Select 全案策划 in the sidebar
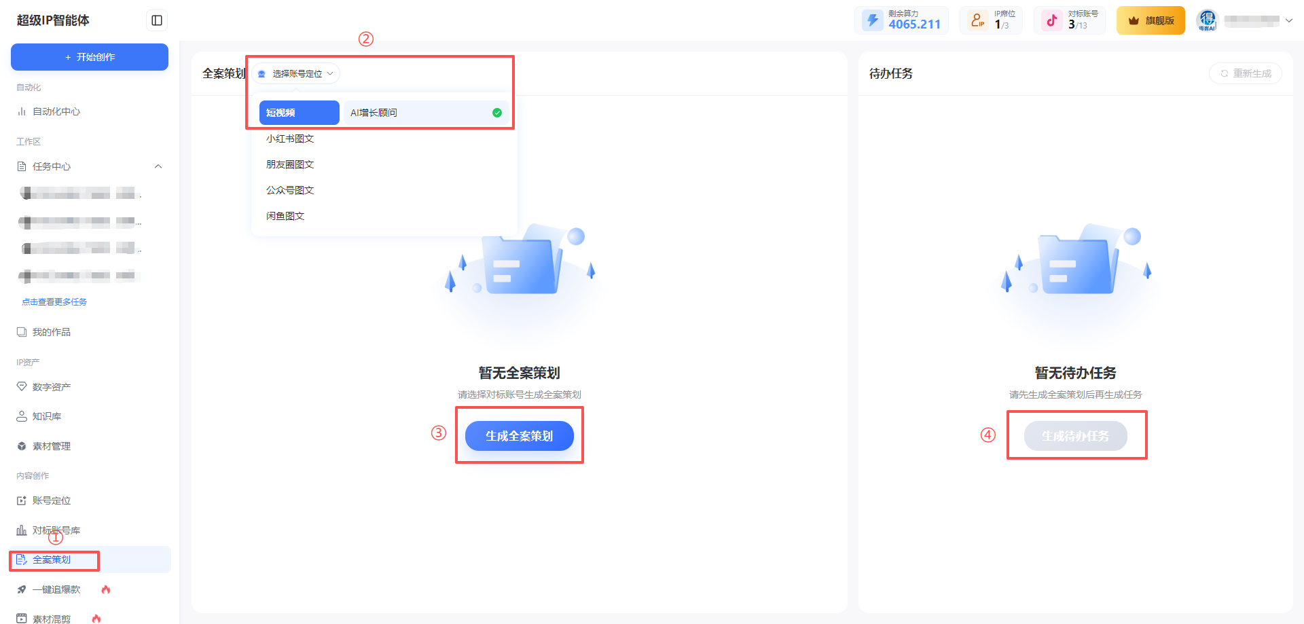Viewport: 1304px width, 624px height. point(90,559)
